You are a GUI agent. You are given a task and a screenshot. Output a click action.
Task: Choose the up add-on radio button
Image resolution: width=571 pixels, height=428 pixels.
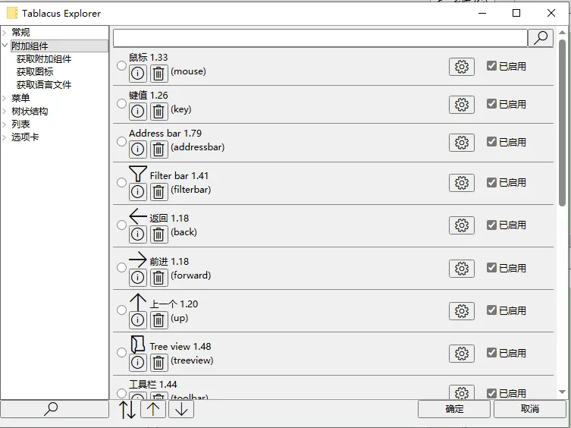point(121,310)
